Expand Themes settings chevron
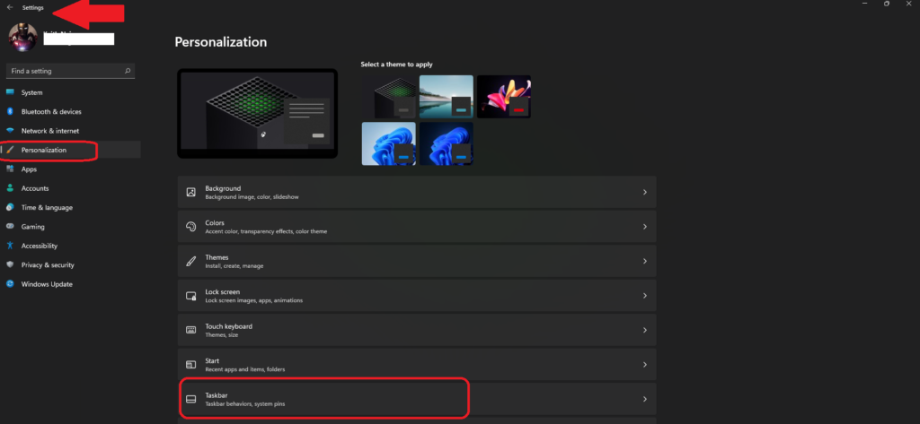The image size is (920, 424). [x=645, y=261]
